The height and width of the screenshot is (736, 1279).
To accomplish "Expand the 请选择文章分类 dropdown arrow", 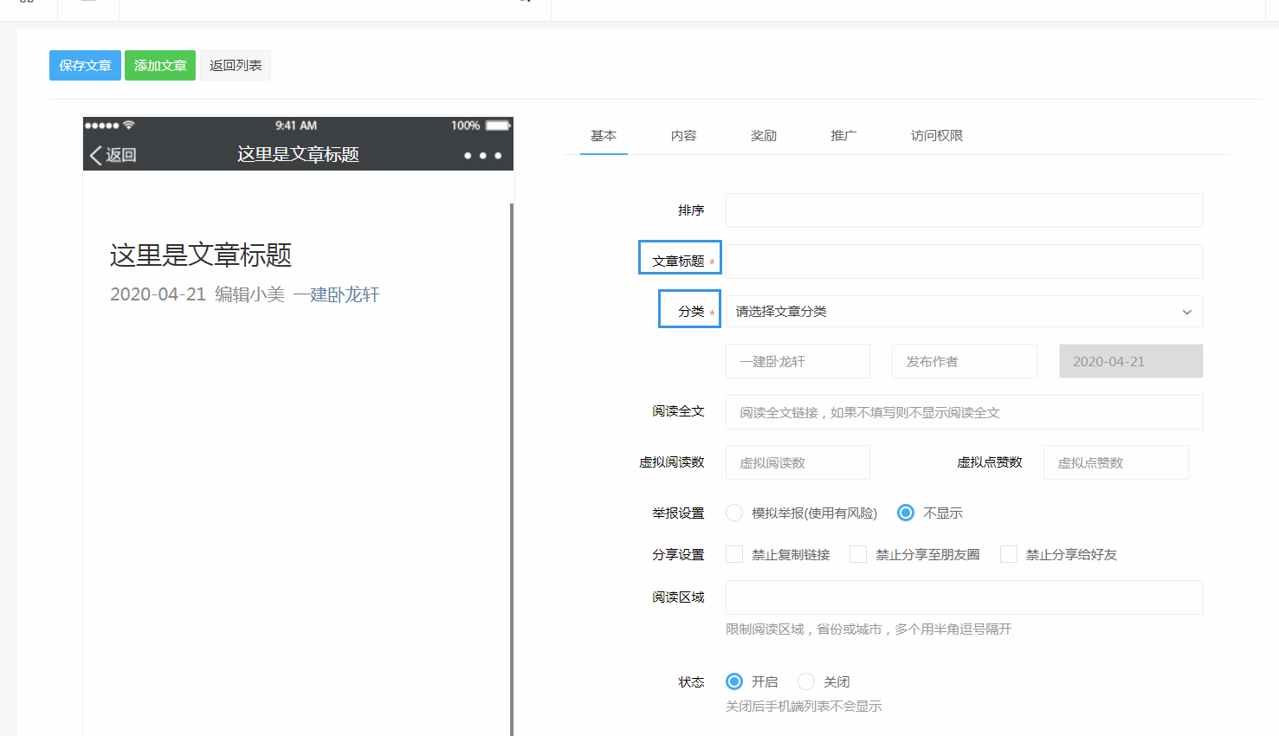I will point(1186,312).
